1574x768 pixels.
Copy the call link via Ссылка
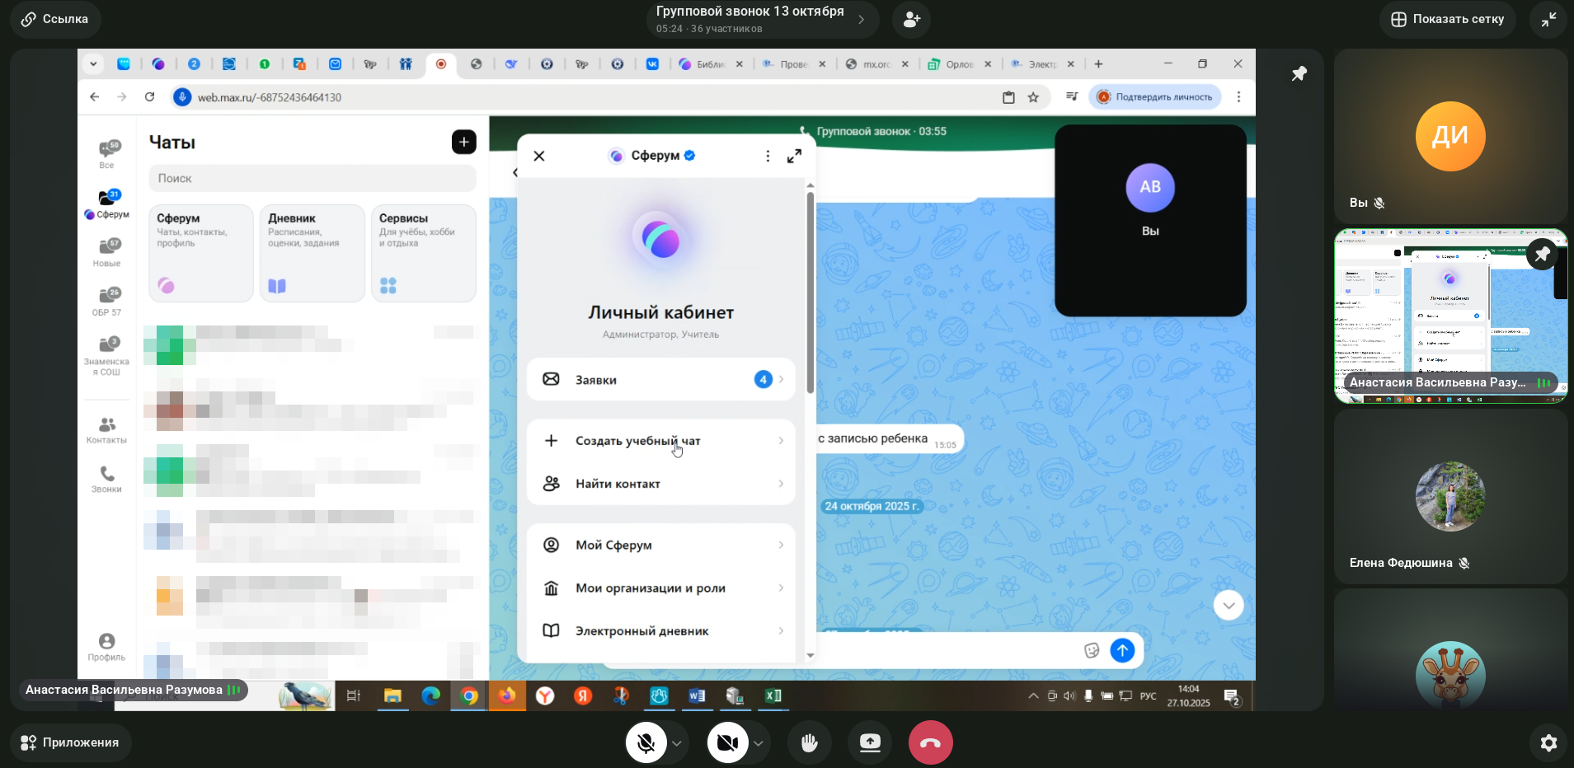coord(55,20)
